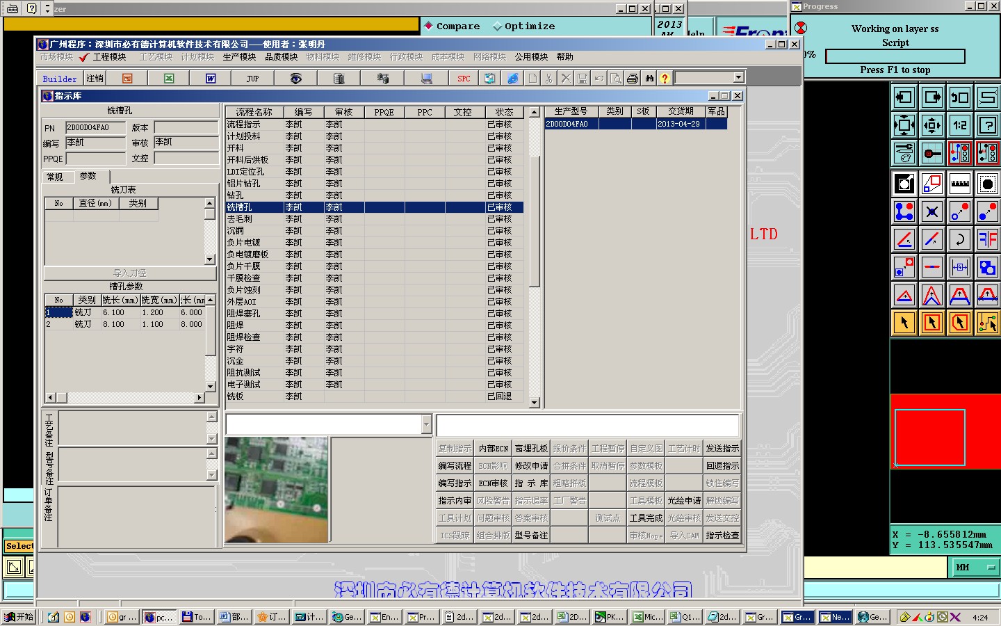Click the 编写流程 button

pos(455,466)
